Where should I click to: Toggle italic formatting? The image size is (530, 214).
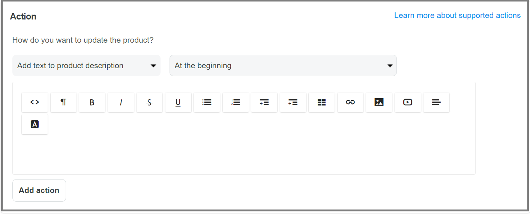[x=121, y=102]
